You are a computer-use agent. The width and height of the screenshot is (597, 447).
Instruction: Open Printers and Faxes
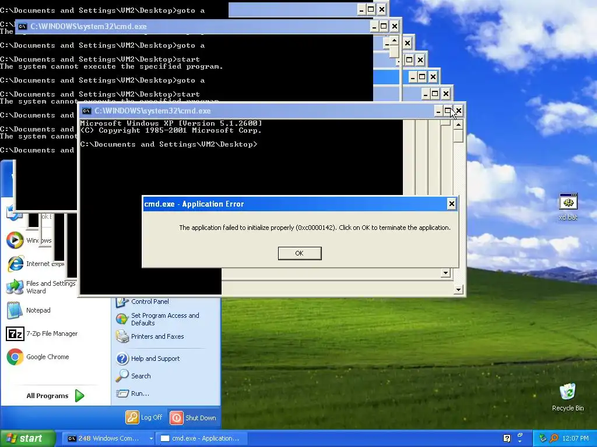150,336
